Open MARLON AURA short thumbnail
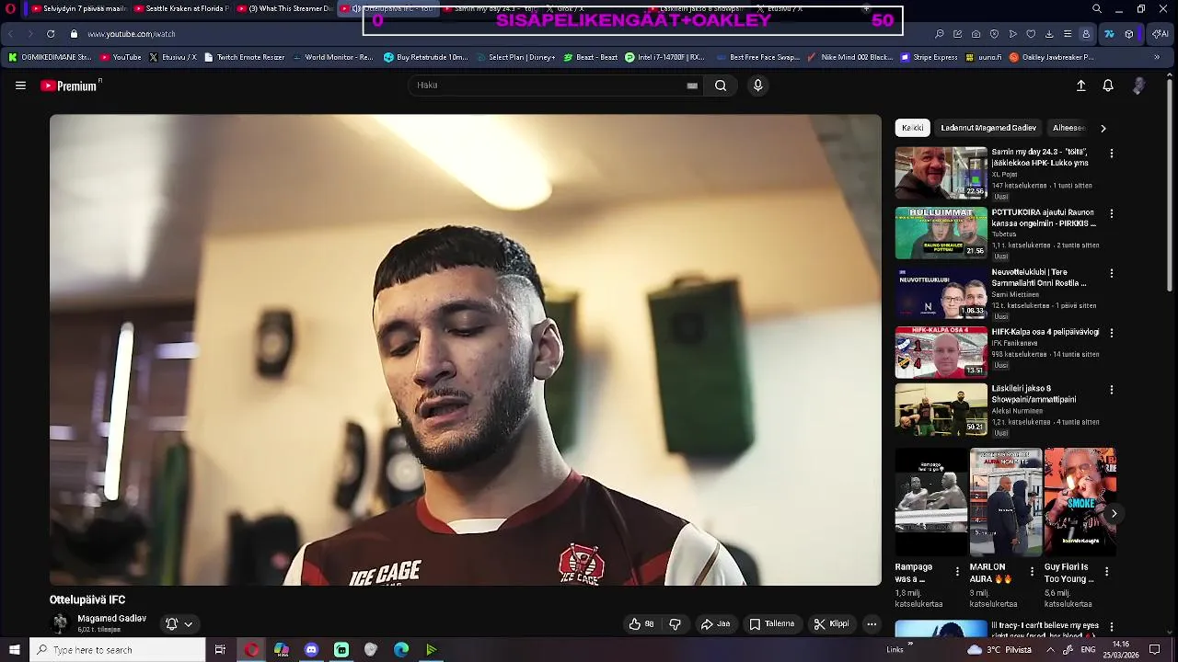The width and height of the screenshot is (1178, 662). (x=1005, y=502)
